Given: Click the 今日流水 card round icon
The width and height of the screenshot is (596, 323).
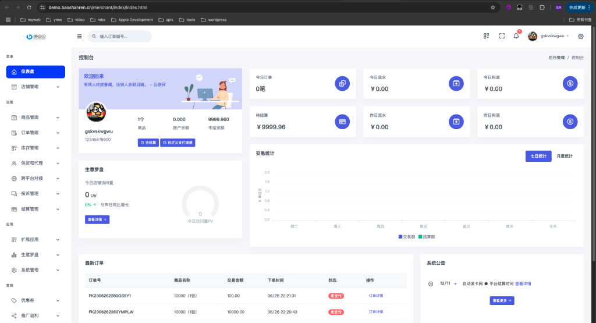Looking at the screenshot, I should pyautogui.click(x=456, y=84).
